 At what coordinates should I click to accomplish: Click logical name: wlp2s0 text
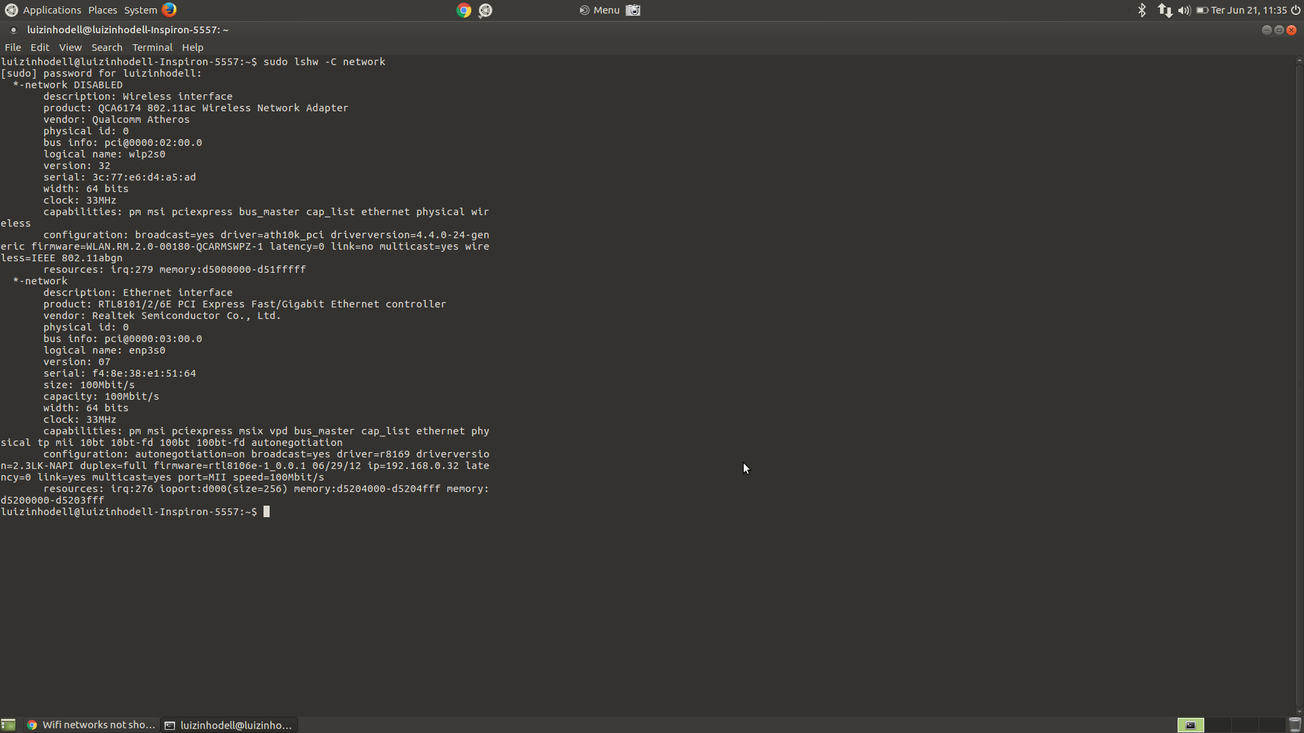[x=105, y=154]
